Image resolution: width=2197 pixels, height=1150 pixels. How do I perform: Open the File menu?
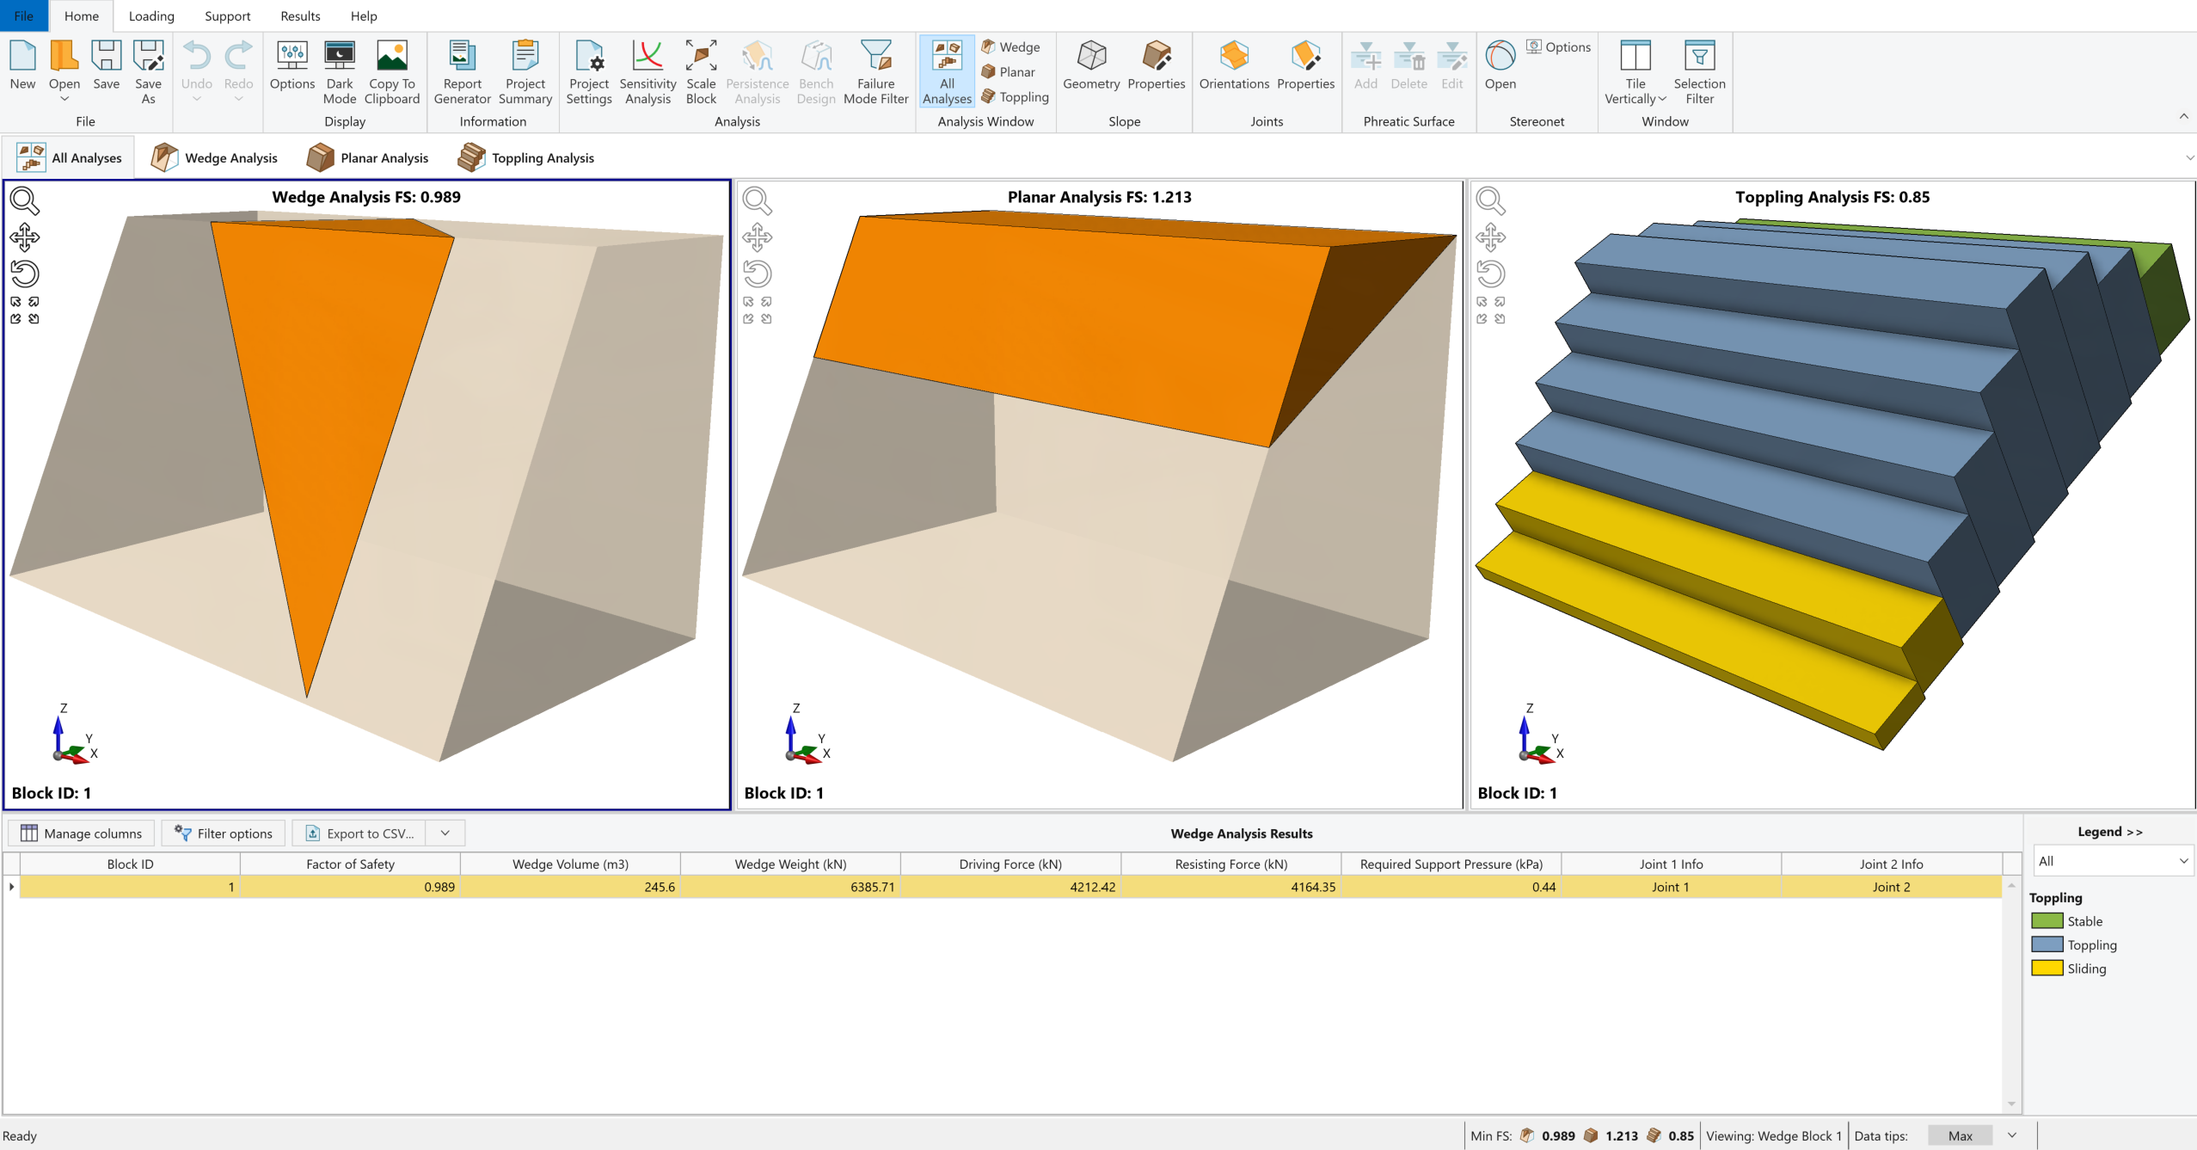coord(24,15)
